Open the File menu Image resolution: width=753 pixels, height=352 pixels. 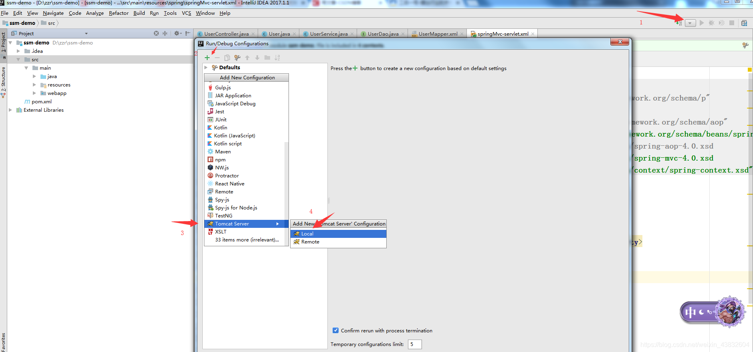[x=4, y=13]
